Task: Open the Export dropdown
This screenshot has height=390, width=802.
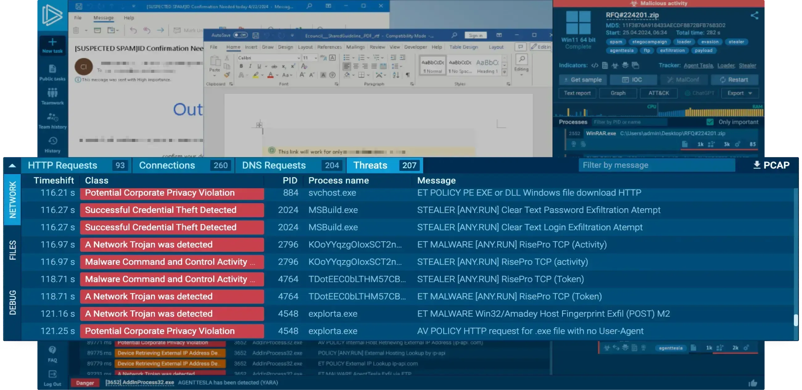Action: 740,93
